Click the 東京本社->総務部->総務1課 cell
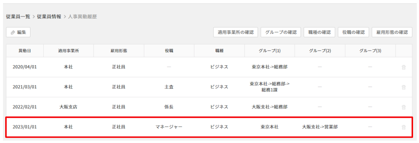 click(269, 87)
